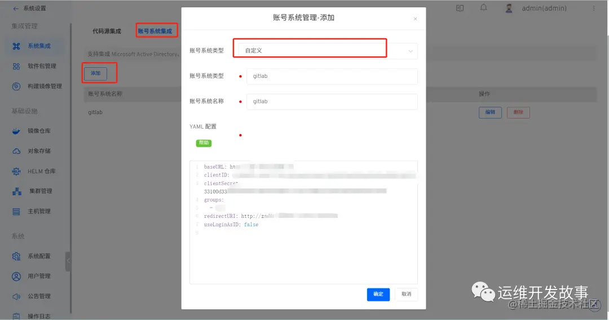Select 镜像仓库 menu item text
This screenshot has height=320, width=609.
pos(39,131)
